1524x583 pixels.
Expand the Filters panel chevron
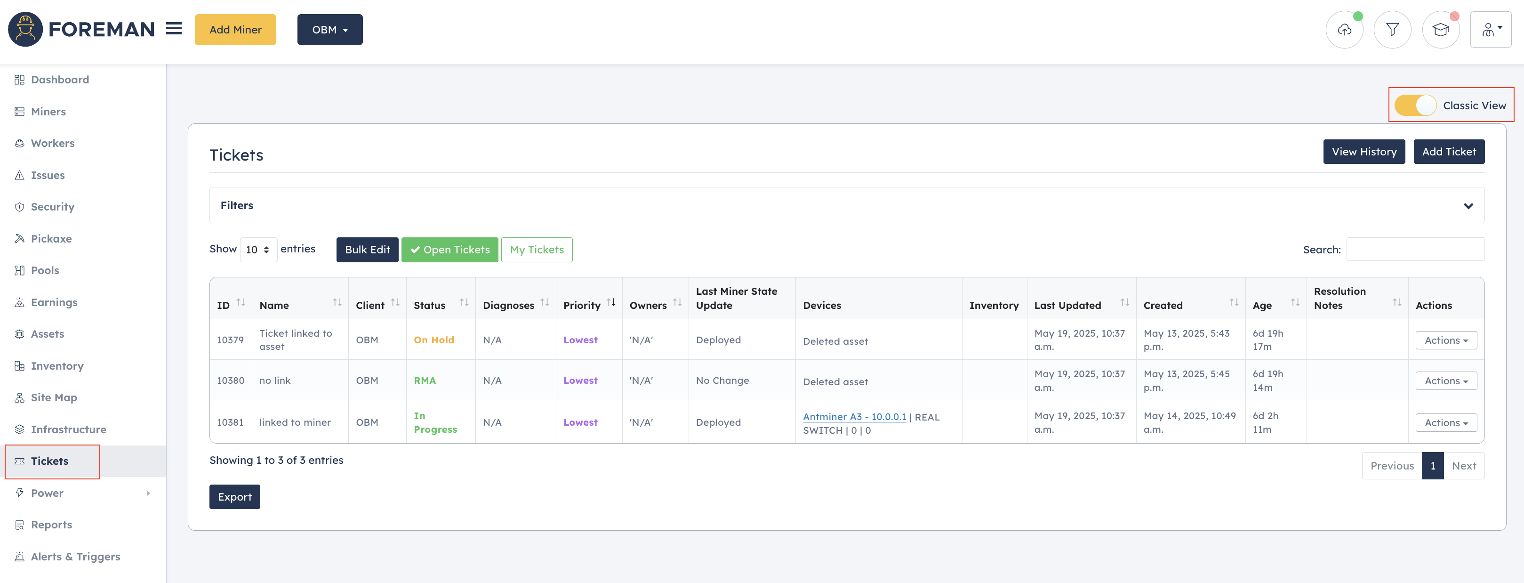[1468, 206]
